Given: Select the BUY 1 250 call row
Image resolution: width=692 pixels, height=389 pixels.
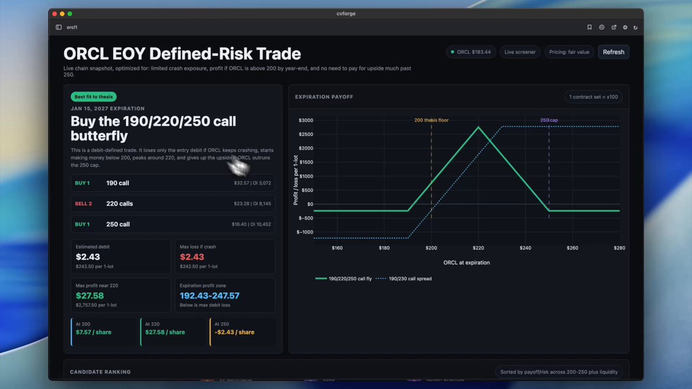Looking at the screenshot, I should [x=173, y=224].
